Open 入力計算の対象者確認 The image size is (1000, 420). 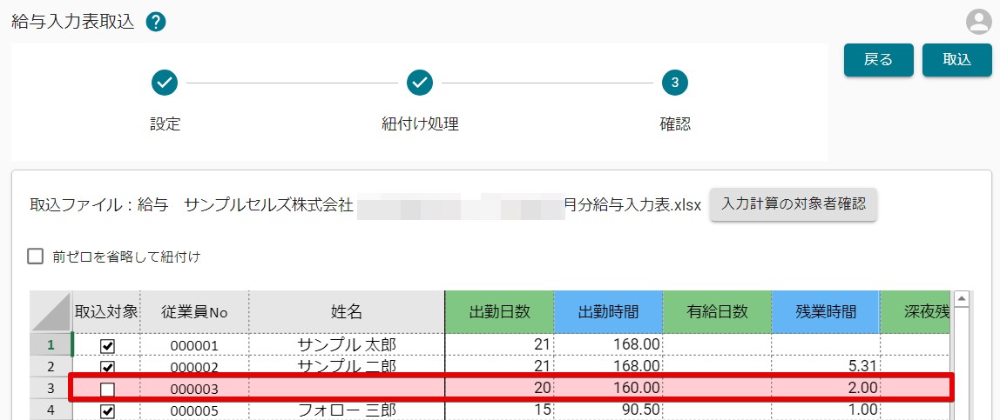click(794, 204)
